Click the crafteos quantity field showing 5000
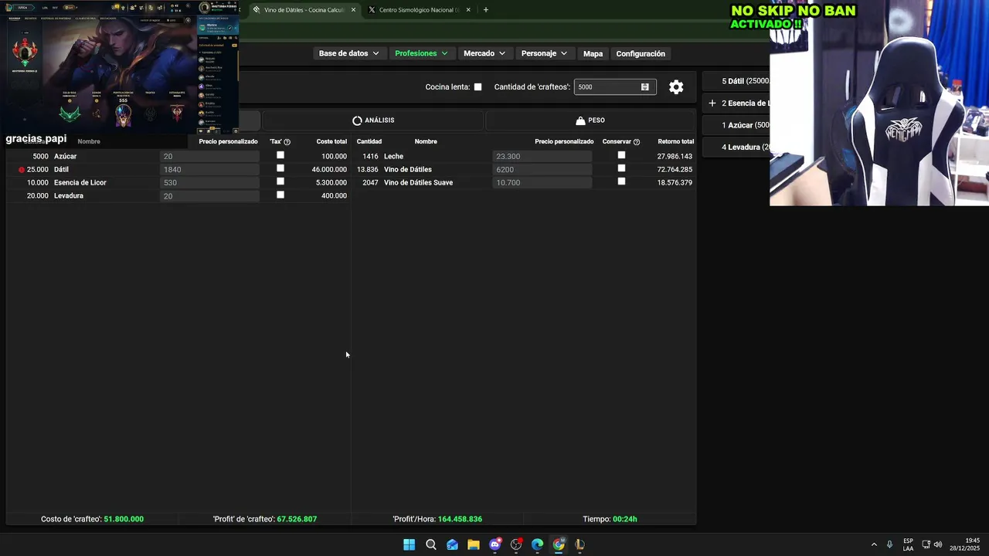The image size is (989, 556). point(615,87)
